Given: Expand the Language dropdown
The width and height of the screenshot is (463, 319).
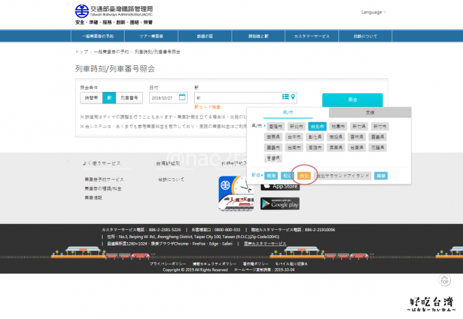Looking at the screenshot, I should click(x=374, y=12).
